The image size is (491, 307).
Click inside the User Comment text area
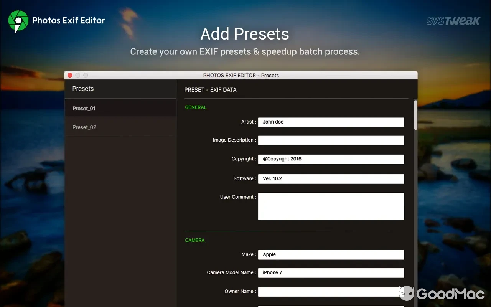331,206
